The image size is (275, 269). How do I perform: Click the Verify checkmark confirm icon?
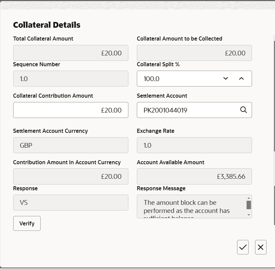point(243,247)
